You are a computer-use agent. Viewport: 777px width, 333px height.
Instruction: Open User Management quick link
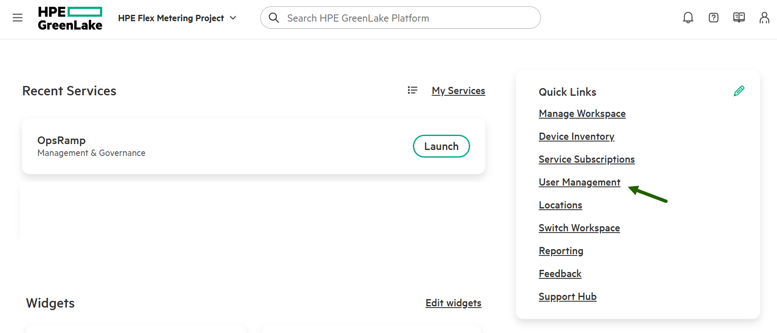(579, 182)
